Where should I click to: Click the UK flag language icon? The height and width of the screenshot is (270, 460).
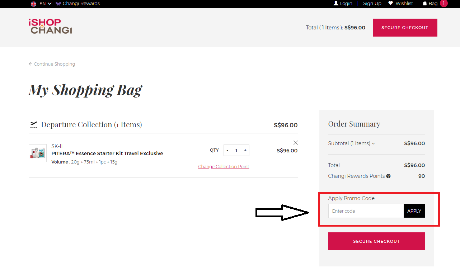[x=34, y=4]
